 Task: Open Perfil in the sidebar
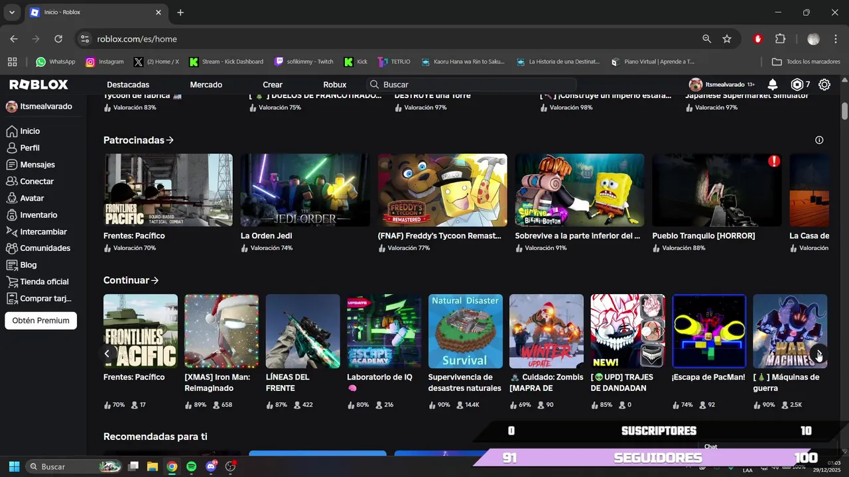(30, 148)
